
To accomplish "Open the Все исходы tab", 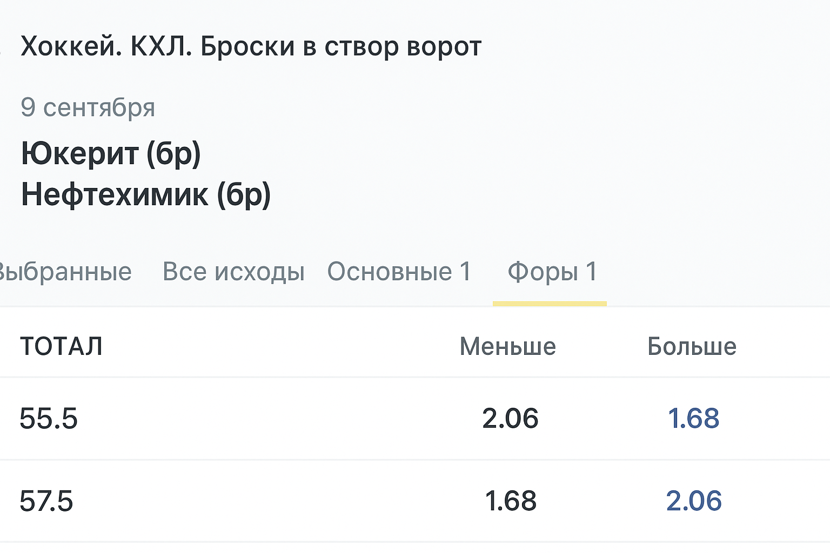I will pos(233,272).
